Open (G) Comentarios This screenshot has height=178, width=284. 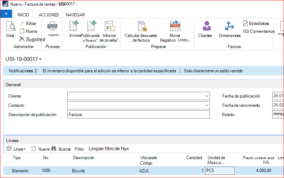(259, 31)
